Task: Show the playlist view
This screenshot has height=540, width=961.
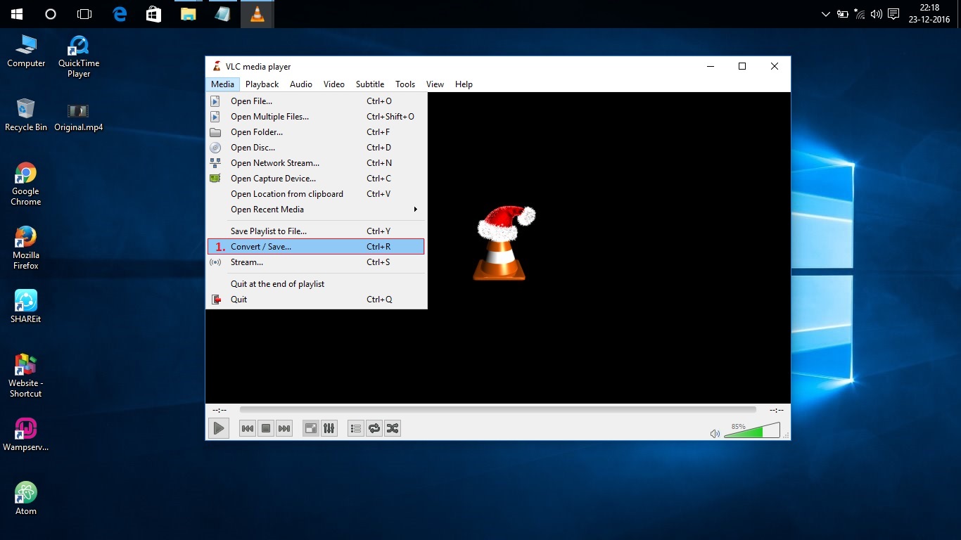Action: coord(355,427)
